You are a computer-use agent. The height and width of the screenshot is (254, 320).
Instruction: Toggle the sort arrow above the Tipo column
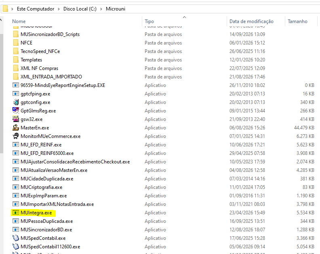184,17
